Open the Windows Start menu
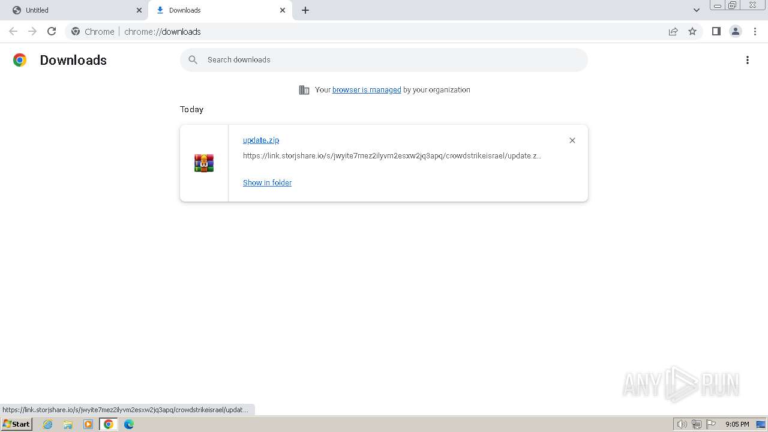The image size is (768, 432). pyautogui.click(x=17, y=424)
